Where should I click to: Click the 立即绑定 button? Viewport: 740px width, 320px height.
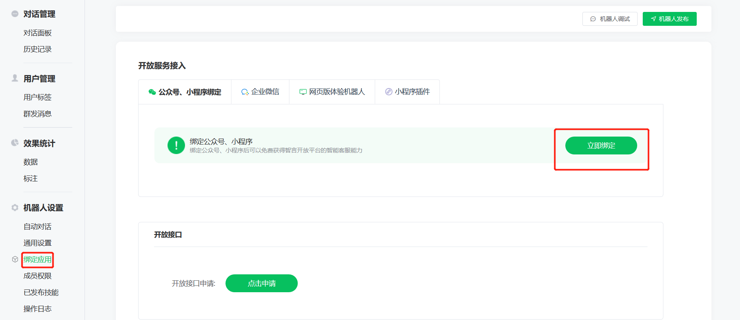(x=601, y=145)
